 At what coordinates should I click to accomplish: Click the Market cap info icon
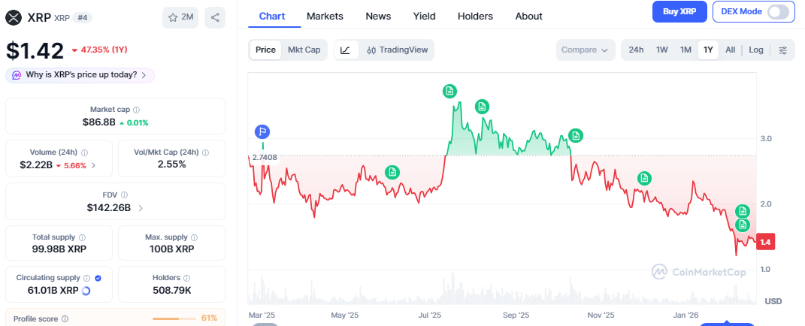136,110
